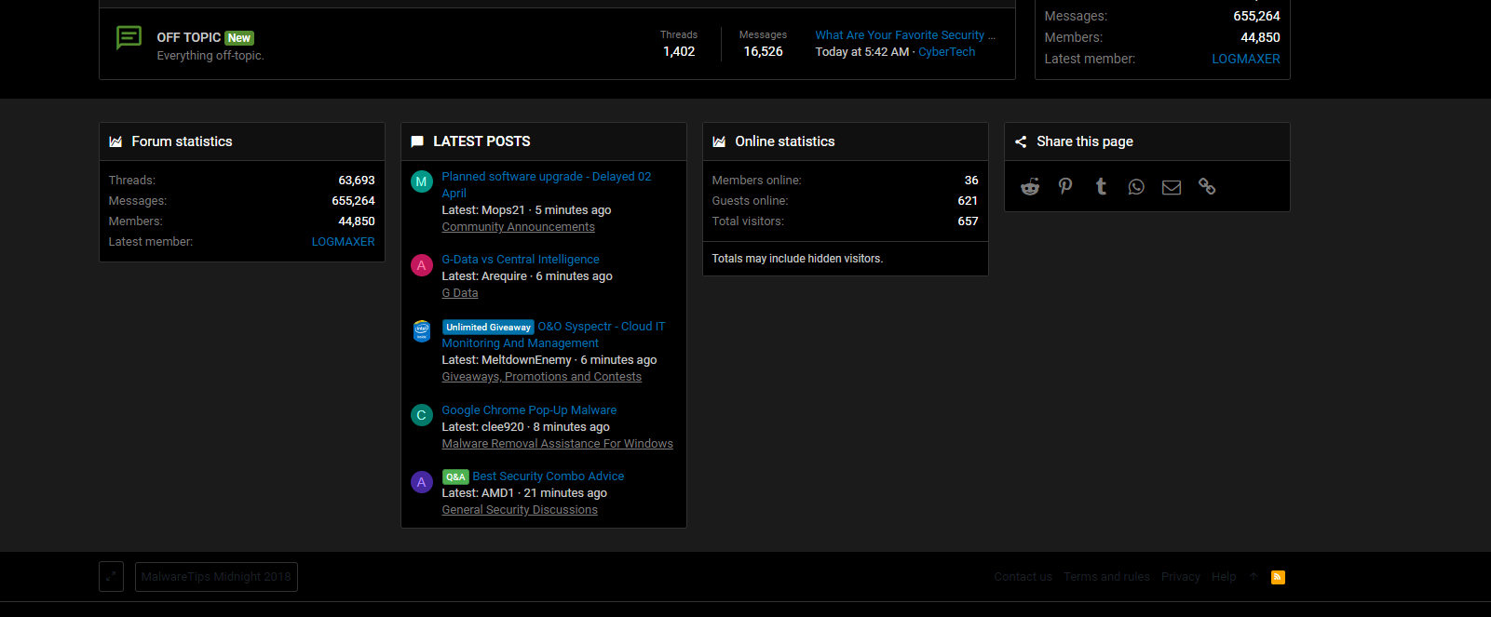
Task: Select OFF TOPIC messages count 16,526
Action: 763,52
